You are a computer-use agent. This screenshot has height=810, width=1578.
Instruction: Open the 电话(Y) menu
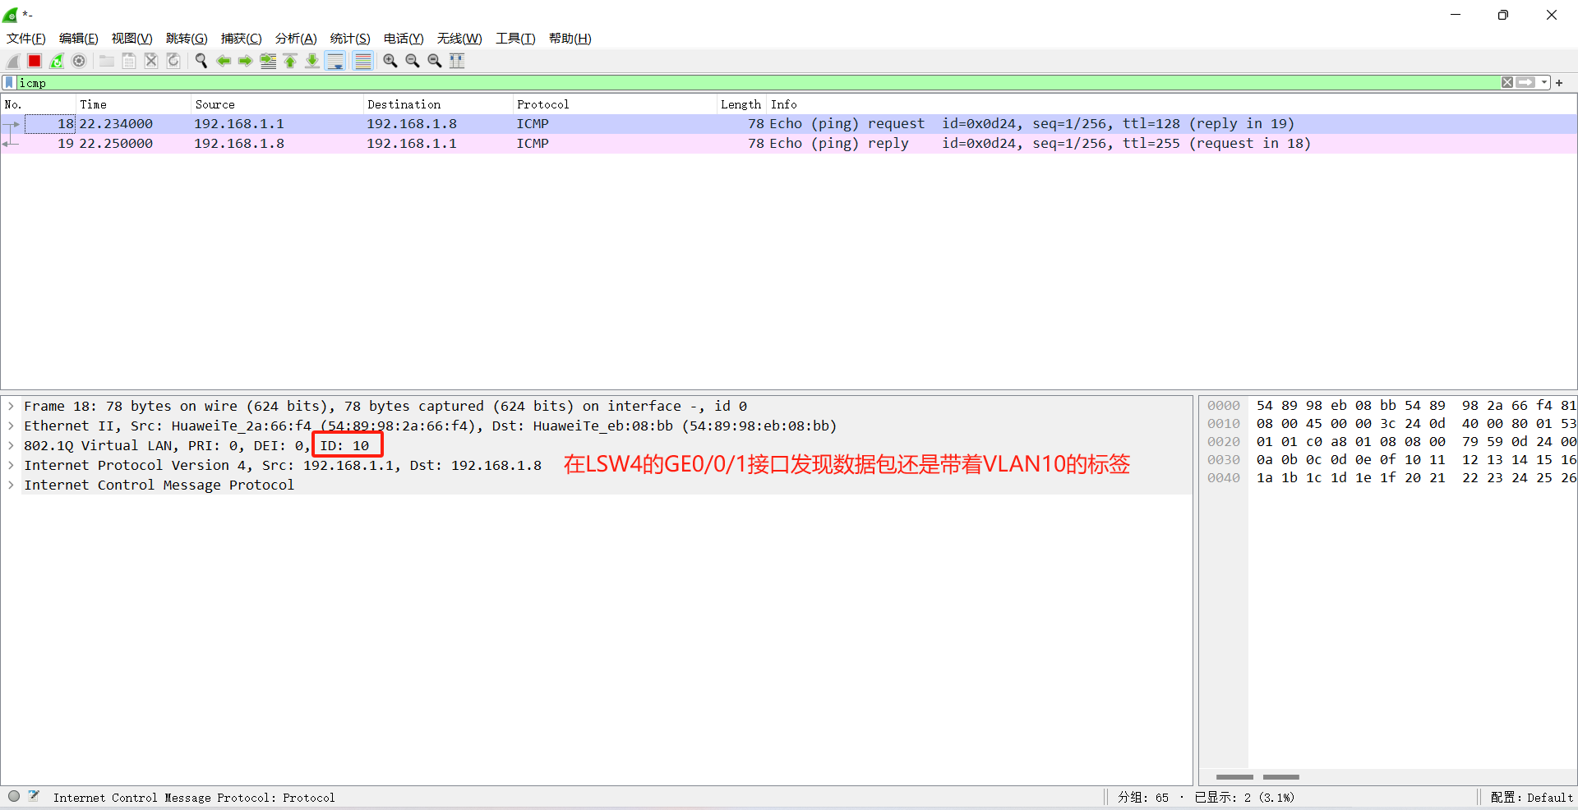[404, 39]
